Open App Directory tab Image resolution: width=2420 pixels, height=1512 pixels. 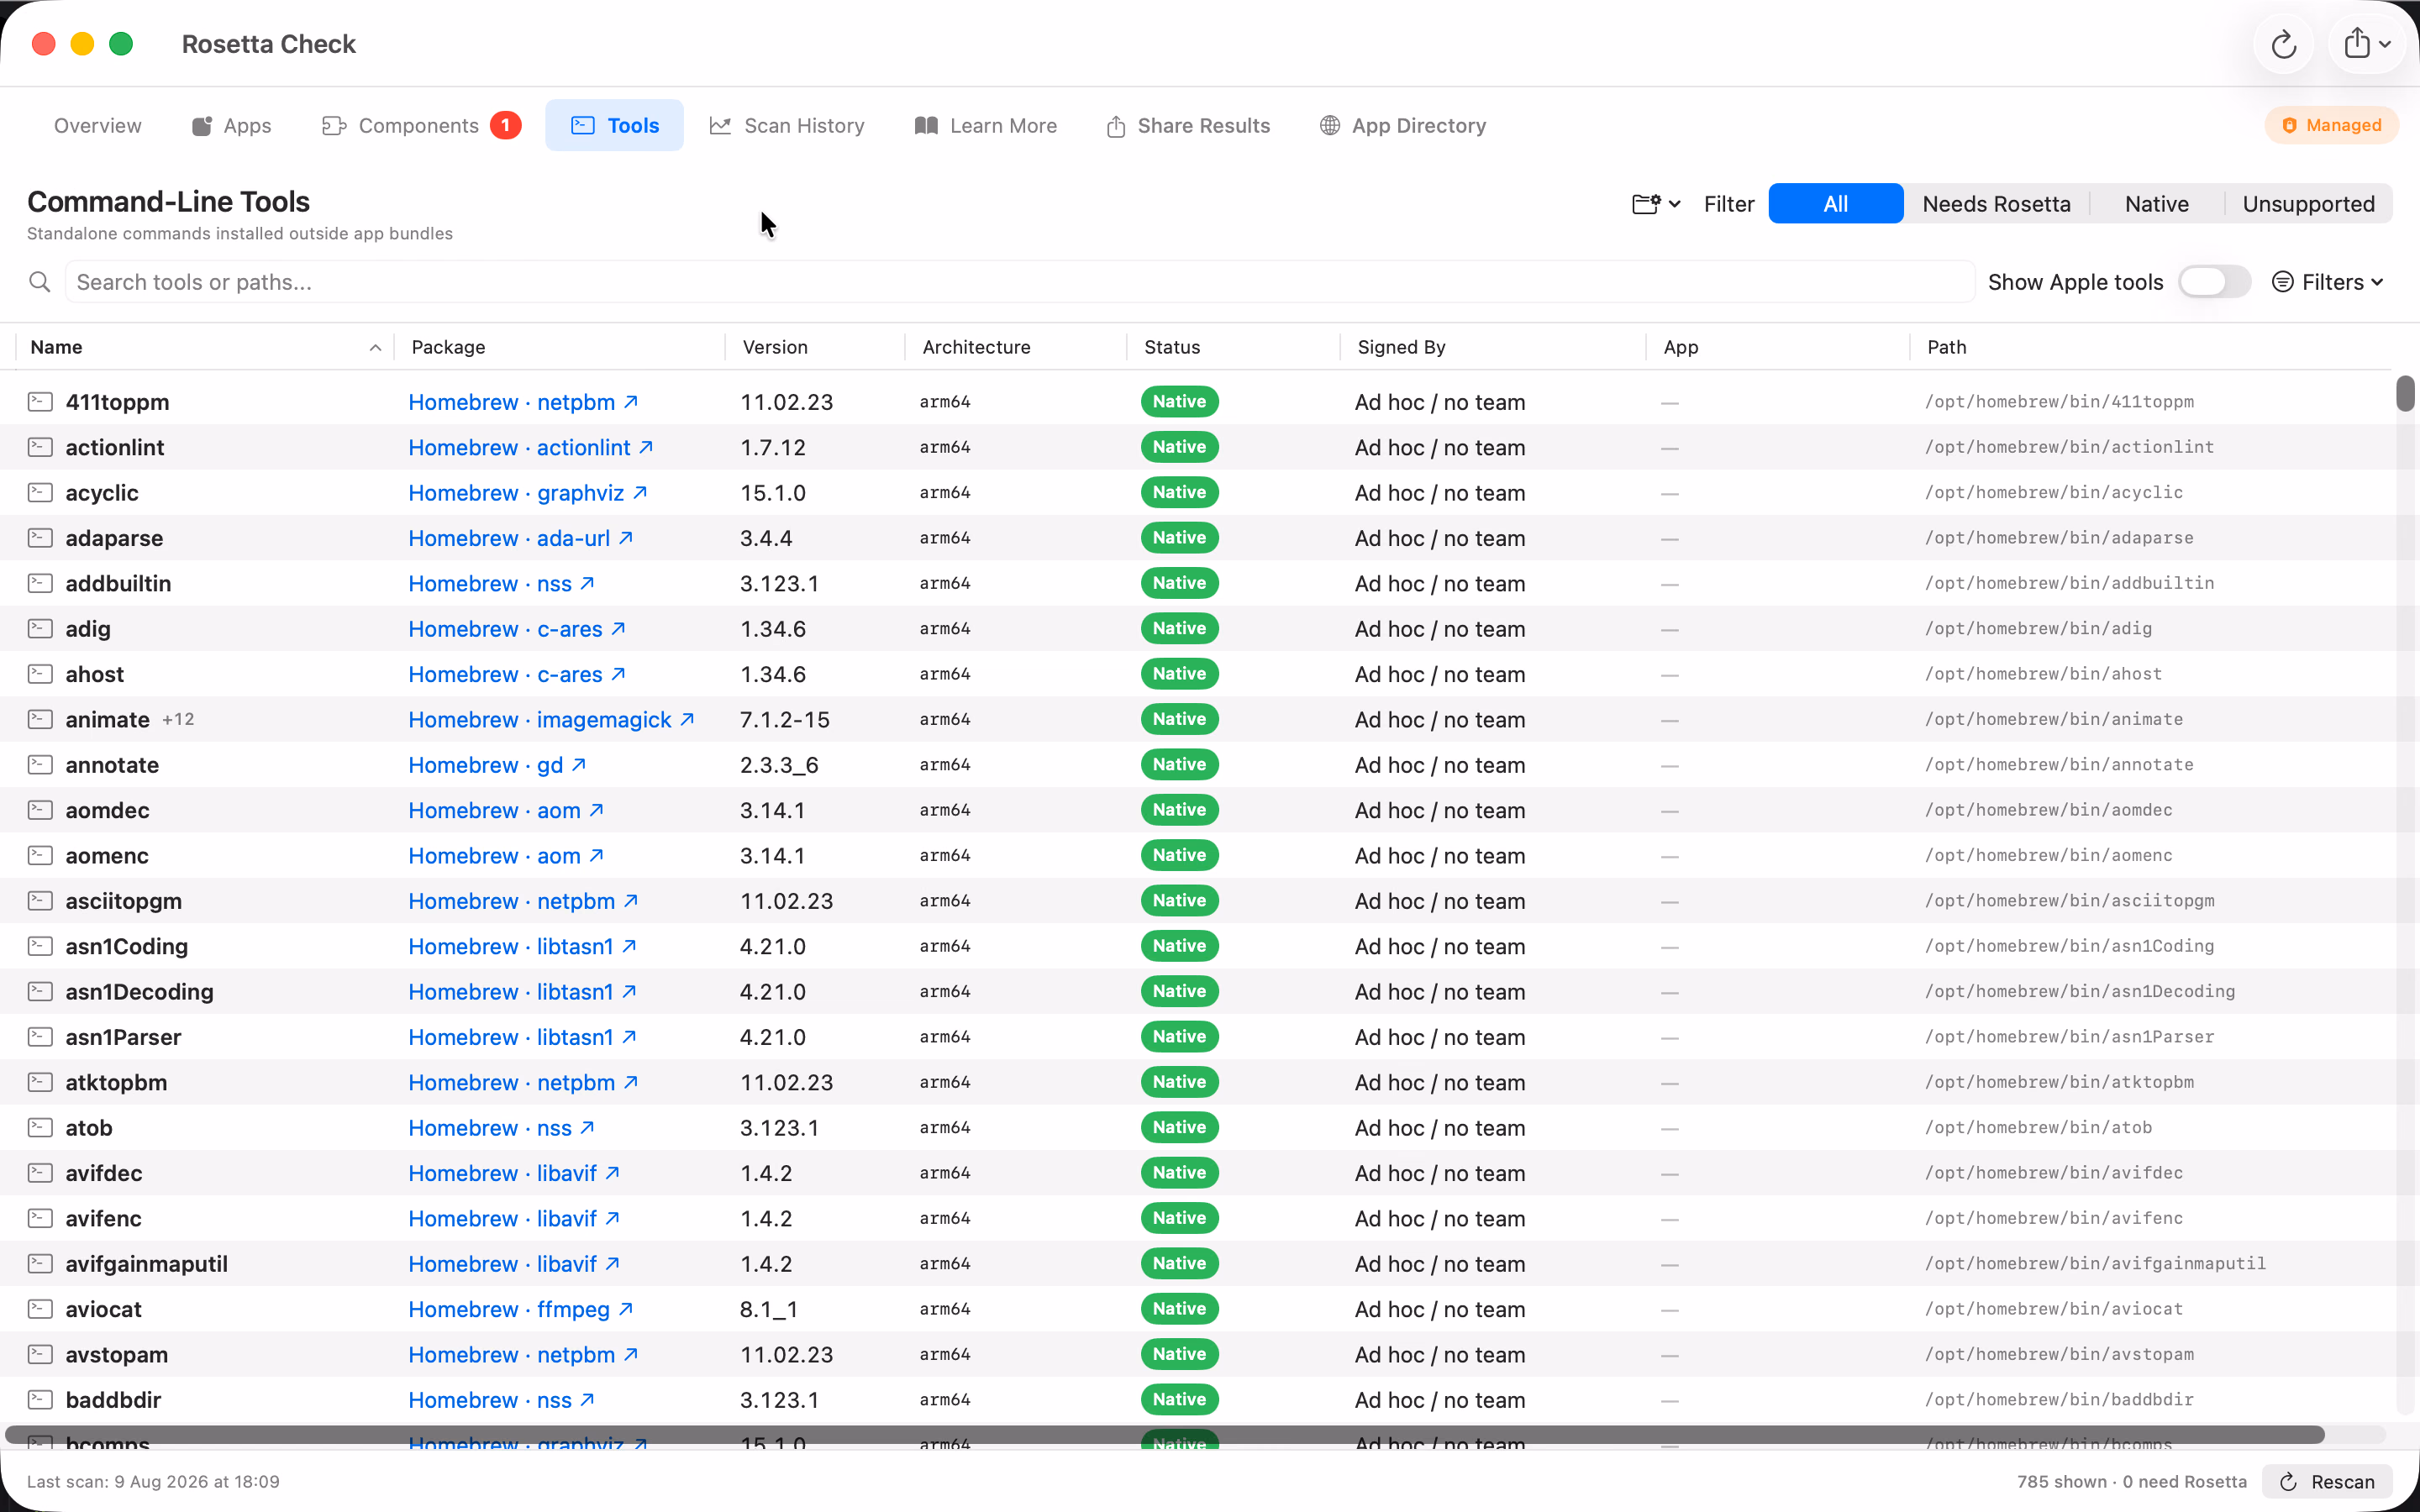point(1403,125)
